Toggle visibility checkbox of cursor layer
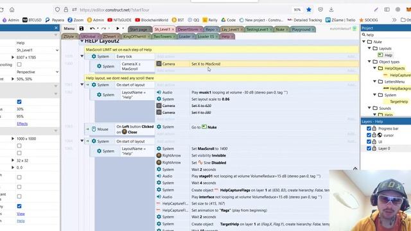 [x=369, y=135]
